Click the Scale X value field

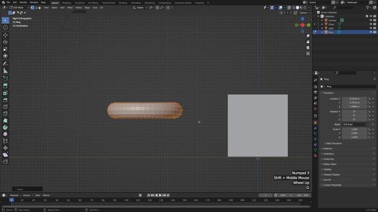354,130
